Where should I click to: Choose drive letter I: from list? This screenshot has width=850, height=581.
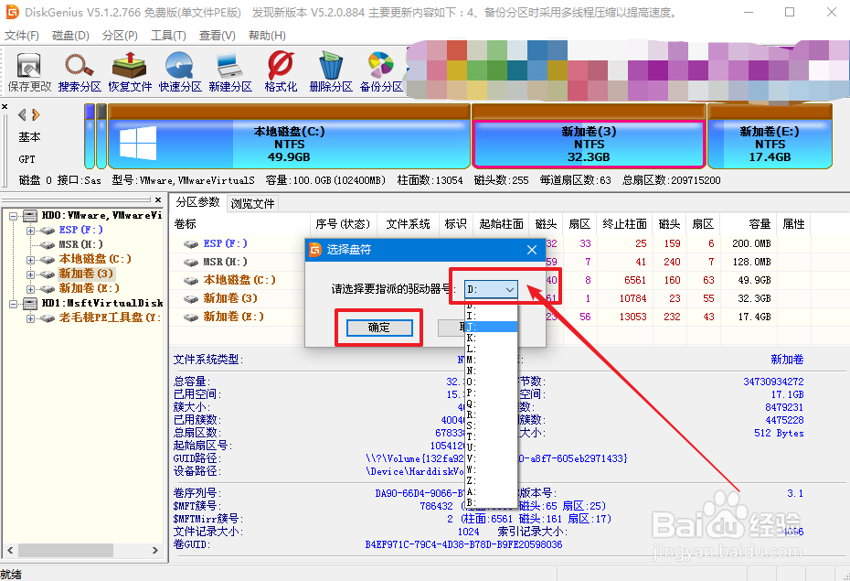coord(491,316)
